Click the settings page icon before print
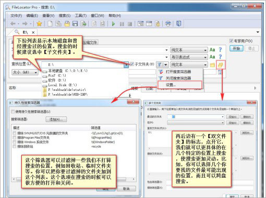 [158, 24]
